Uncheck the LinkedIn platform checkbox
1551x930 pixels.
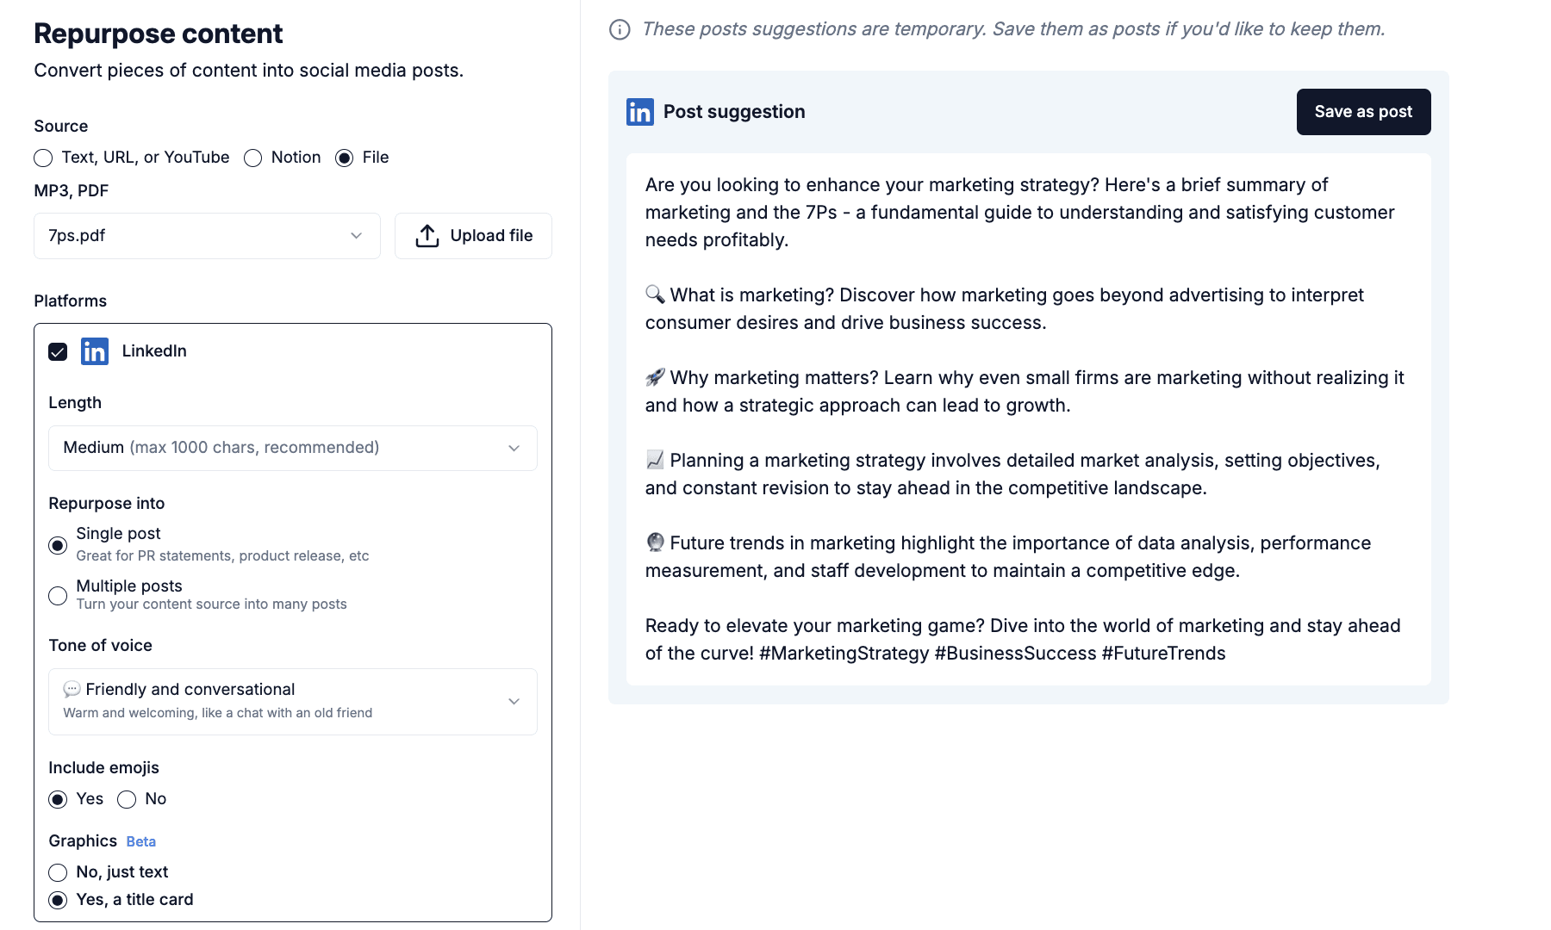point(58,351)
